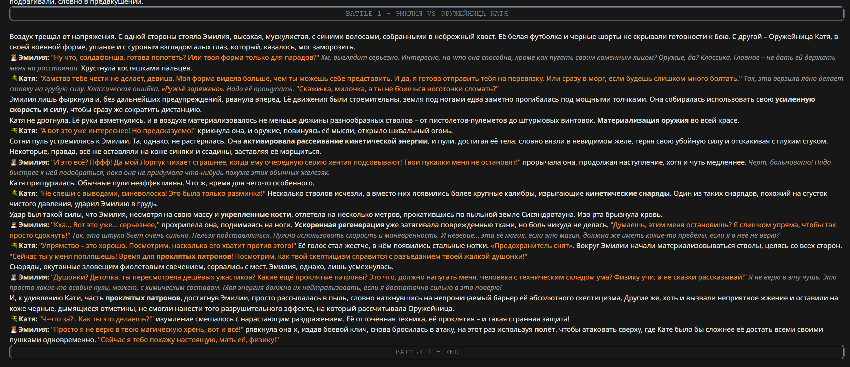
Task: Click the italic thought "Хм, выглядит серьезно."
Action: click(360, 57)
